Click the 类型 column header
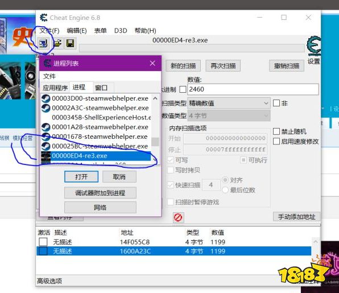Viewport: 339px width, 293px height. coord(193,233)
